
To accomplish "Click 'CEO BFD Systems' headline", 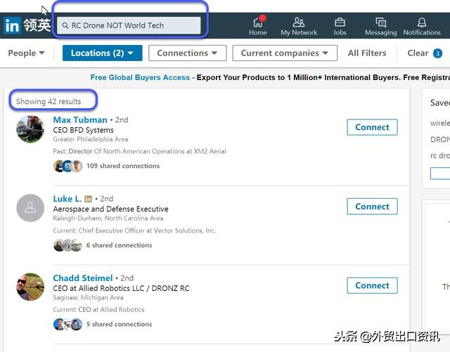I will tap(83, 130).
